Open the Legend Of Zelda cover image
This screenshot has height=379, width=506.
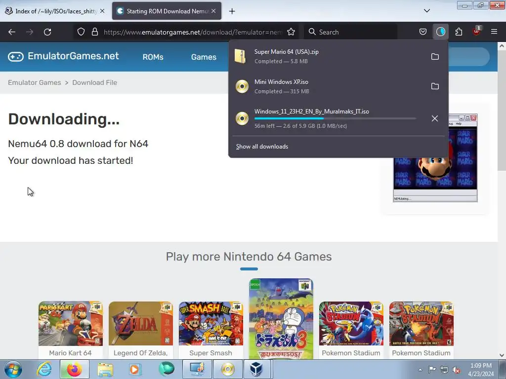(x=141, y=324)
